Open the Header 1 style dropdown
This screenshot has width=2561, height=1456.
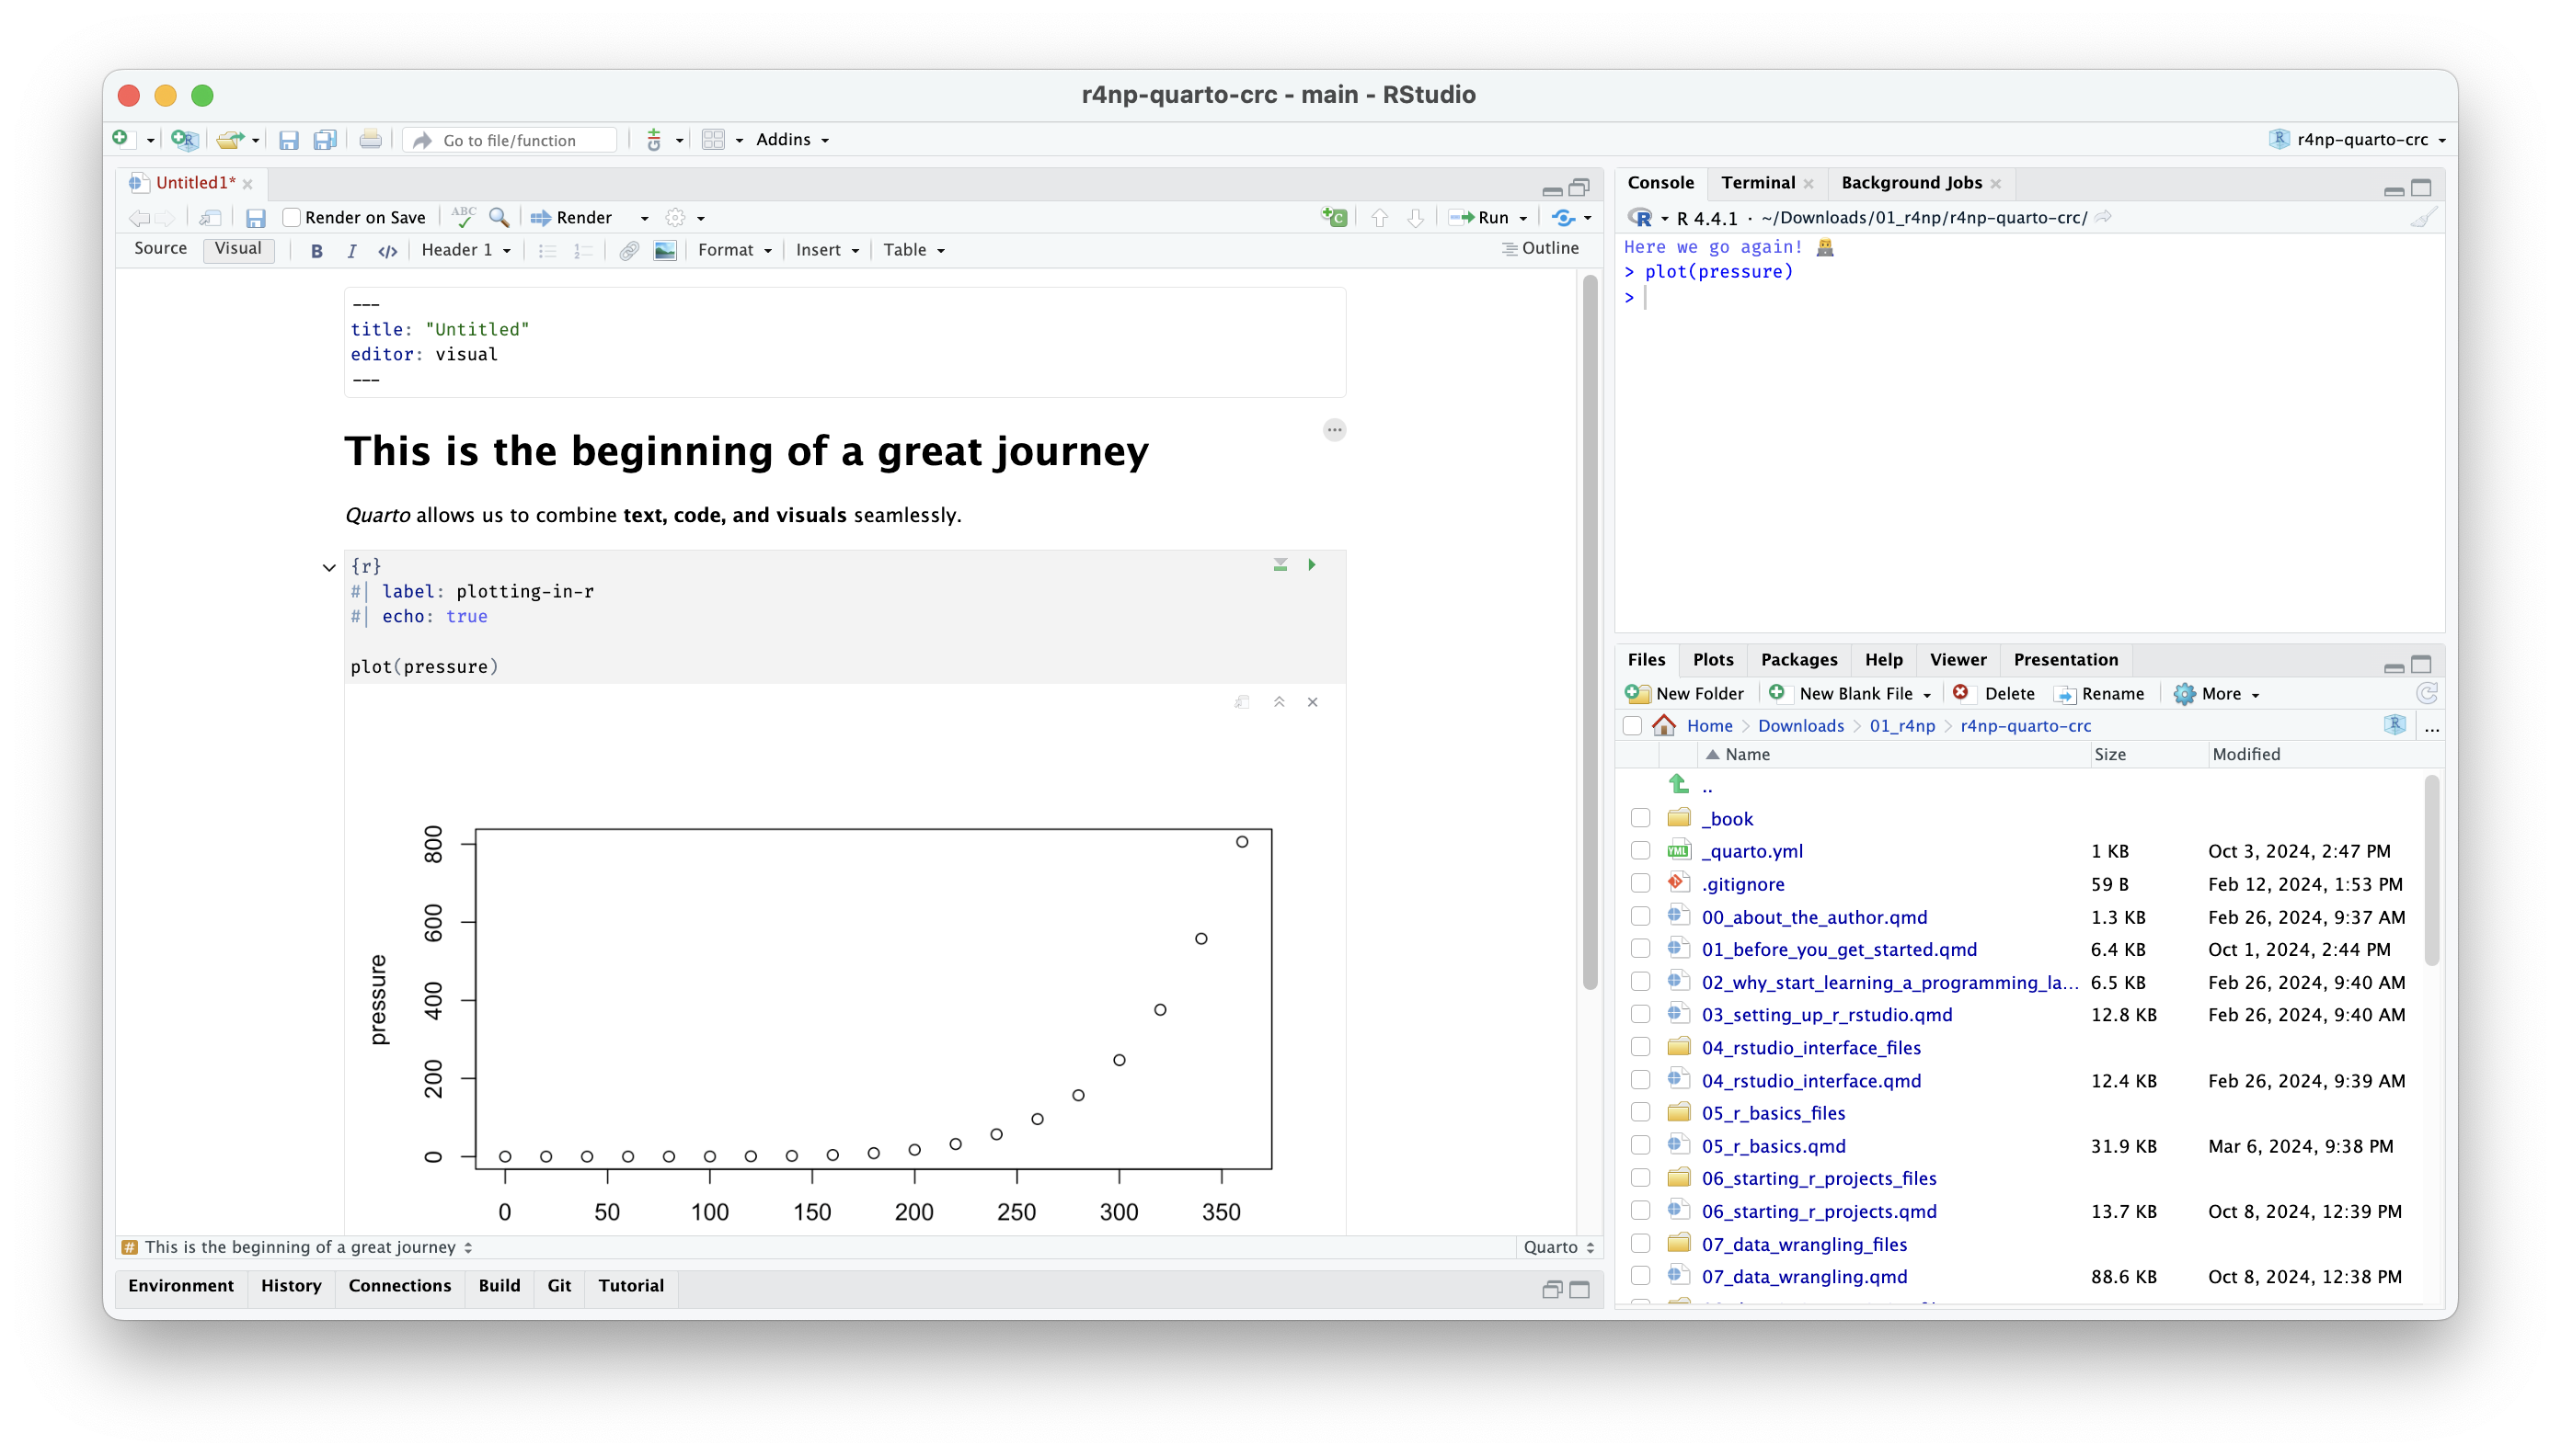(x=466, y=250)
